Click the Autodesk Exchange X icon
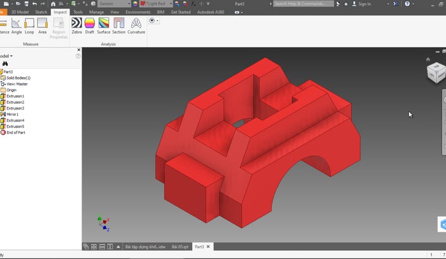The width and height of the screenshot is (446, 259). [395, 3]
